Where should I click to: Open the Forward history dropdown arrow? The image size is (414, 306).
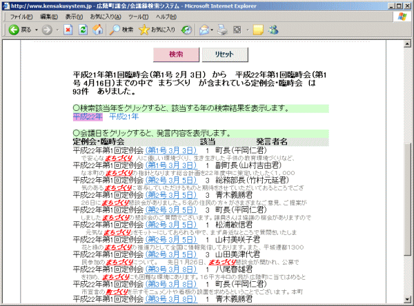(x=57, y=30)
